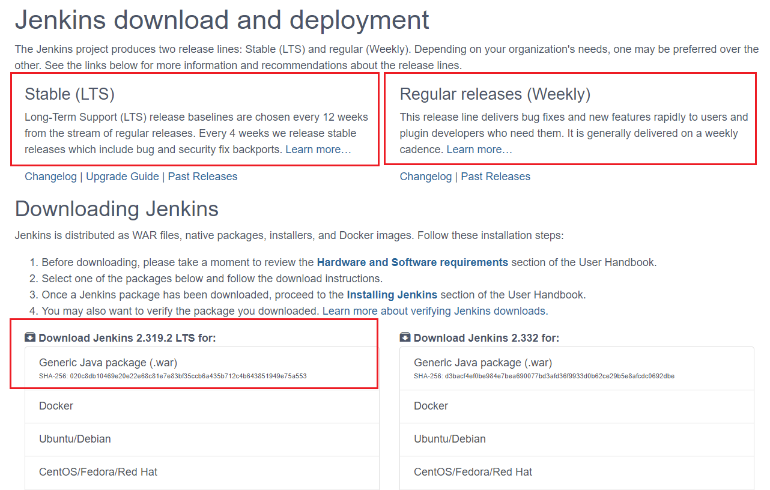The image size is (770, 490).
Task: Click the download icon beside Jenkins 2.332
Action: (x=405, y=337)
